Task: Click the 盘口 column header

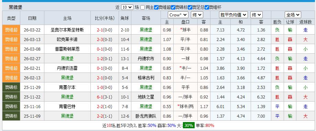Action: coord(185,22)
